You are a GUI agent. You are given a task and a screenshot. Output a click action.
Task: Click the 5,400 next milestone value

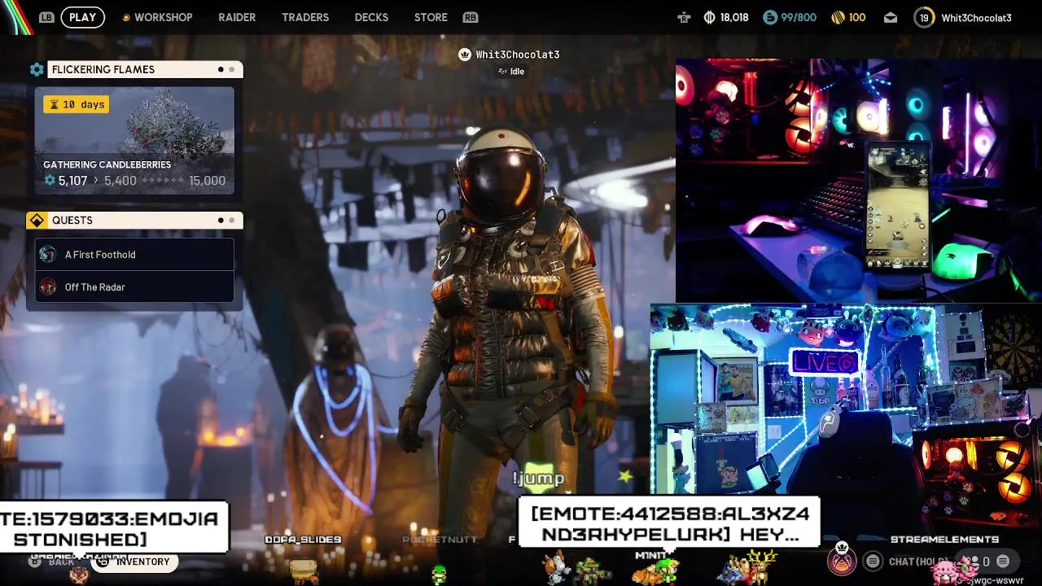pos(120,181)
